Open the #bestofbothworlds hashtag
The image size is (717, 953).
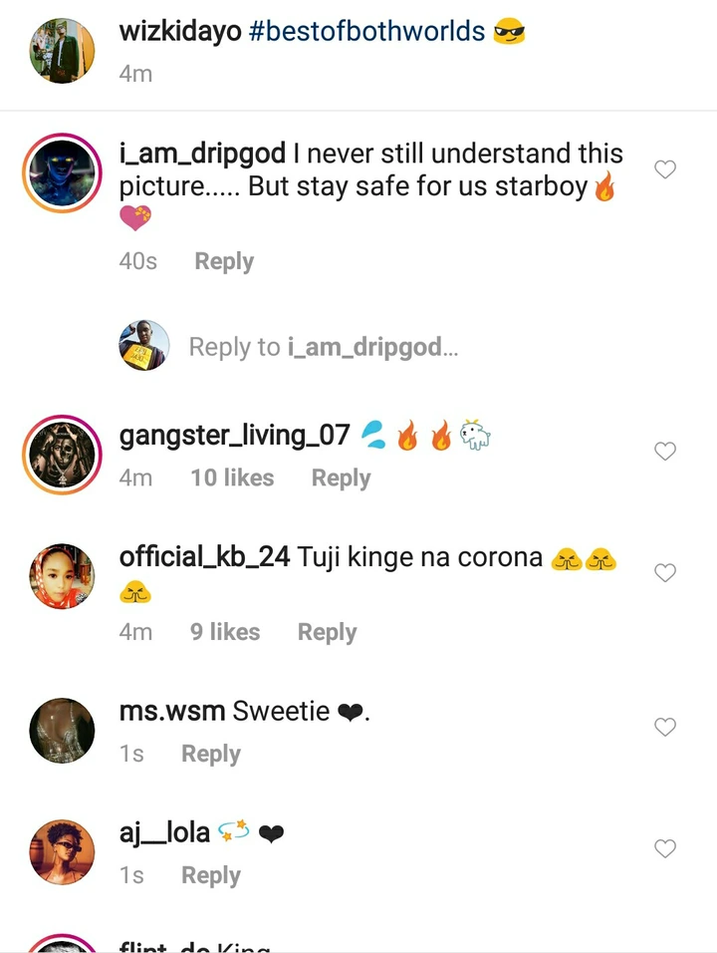pyautogui.click(x=366, y=32)
